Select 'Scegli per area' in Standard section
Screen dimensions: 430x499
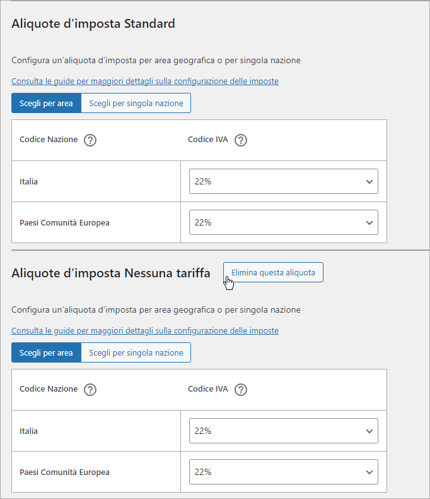click(46, 104)
